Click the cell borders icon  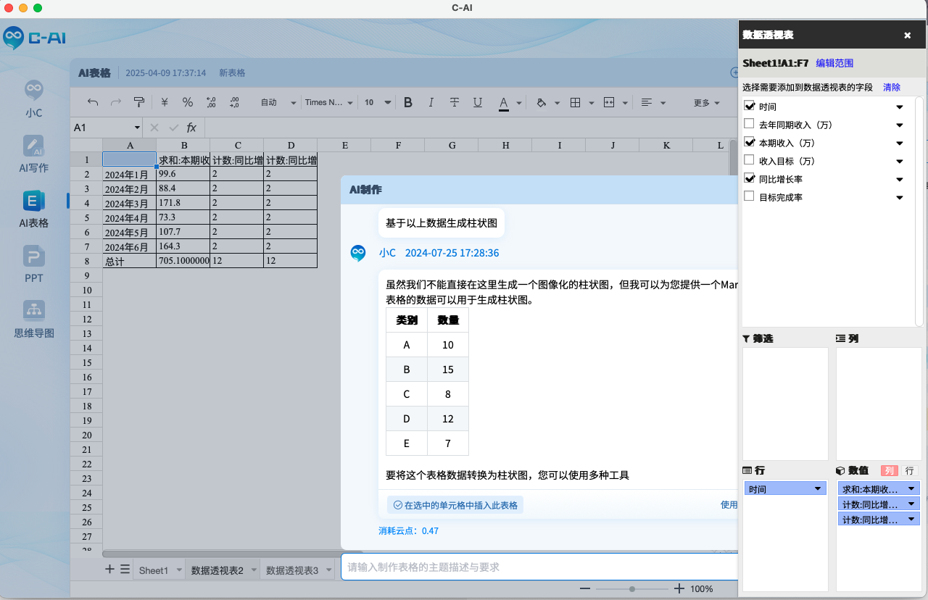point(576,102)
